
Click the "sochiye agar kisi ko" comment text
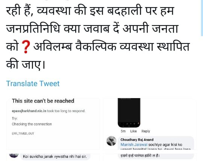coord(165,145)
